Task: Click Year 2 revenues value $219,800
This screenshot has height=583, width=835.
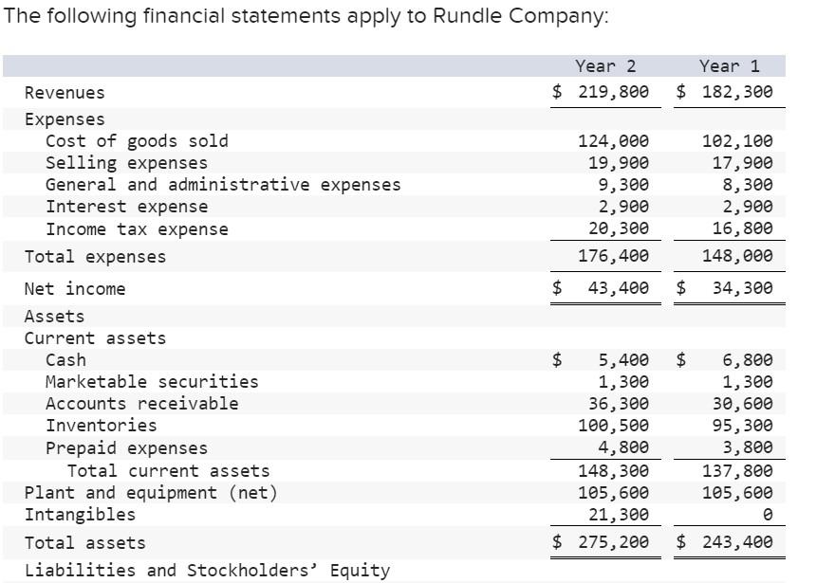Action: point(601,92)
